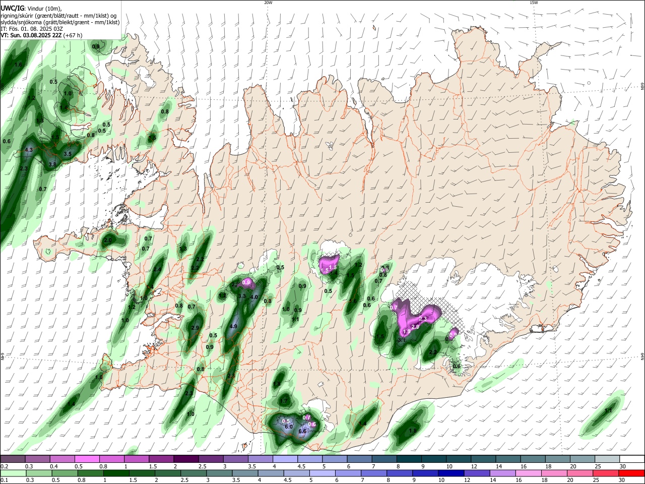
Task: Choose the light blue 4 swatch in top legend row
Action: [x=285, y=459]
